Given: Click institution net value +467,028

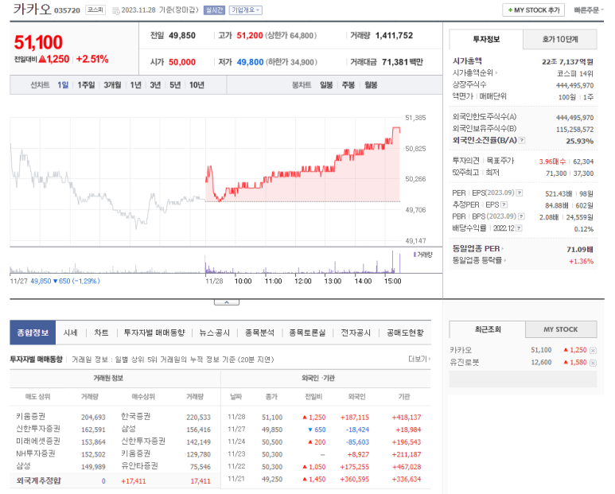Looking at the screenshot, I should (x=407, y=467).
